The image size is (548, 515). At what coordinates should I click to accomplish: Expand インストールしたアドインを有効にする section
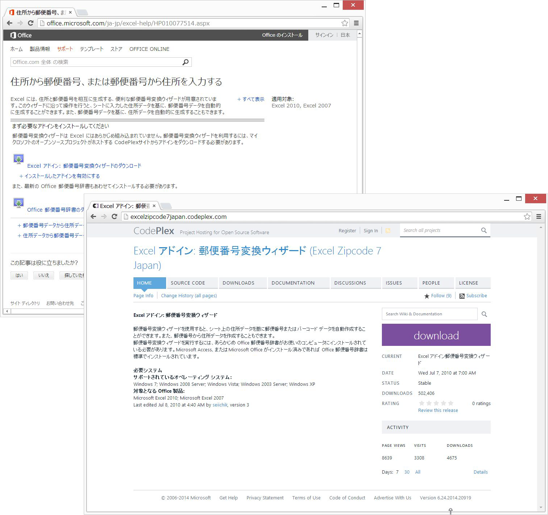[59, 176]
